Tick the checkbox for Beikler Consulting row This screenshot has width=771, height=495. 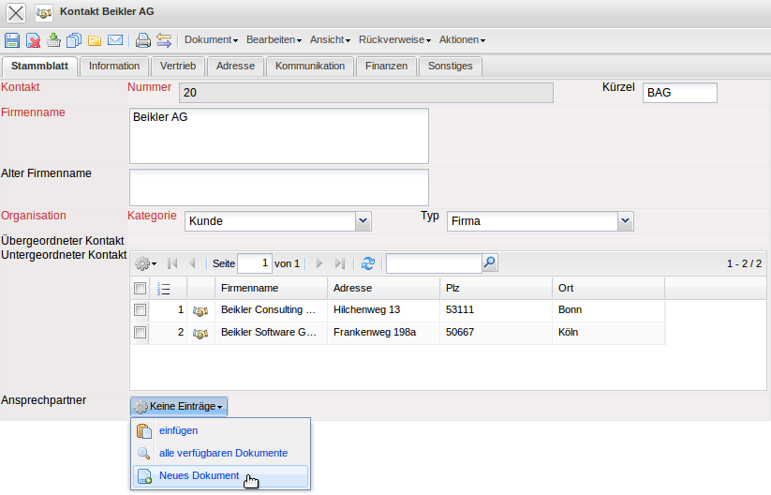point(140,309)
